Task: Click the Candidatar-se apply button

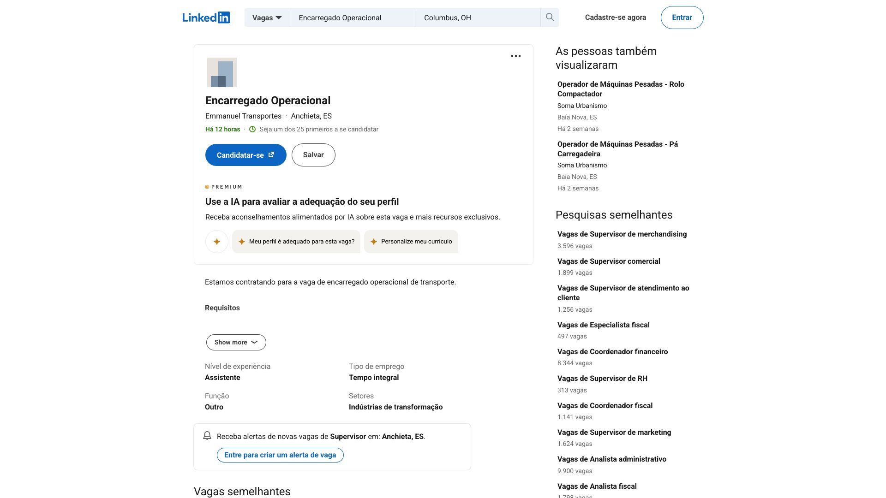Action: pos(246,155)
